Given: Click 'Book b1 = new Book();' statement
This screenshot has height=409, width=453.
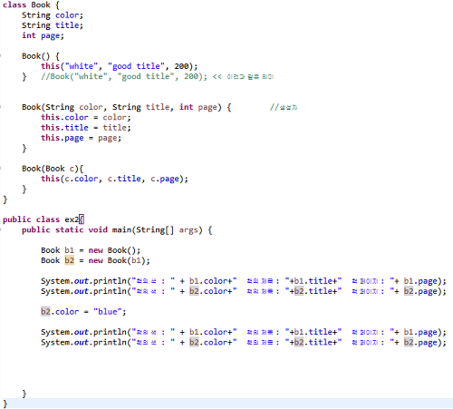Looking at the screenshot, I should 91,250.
